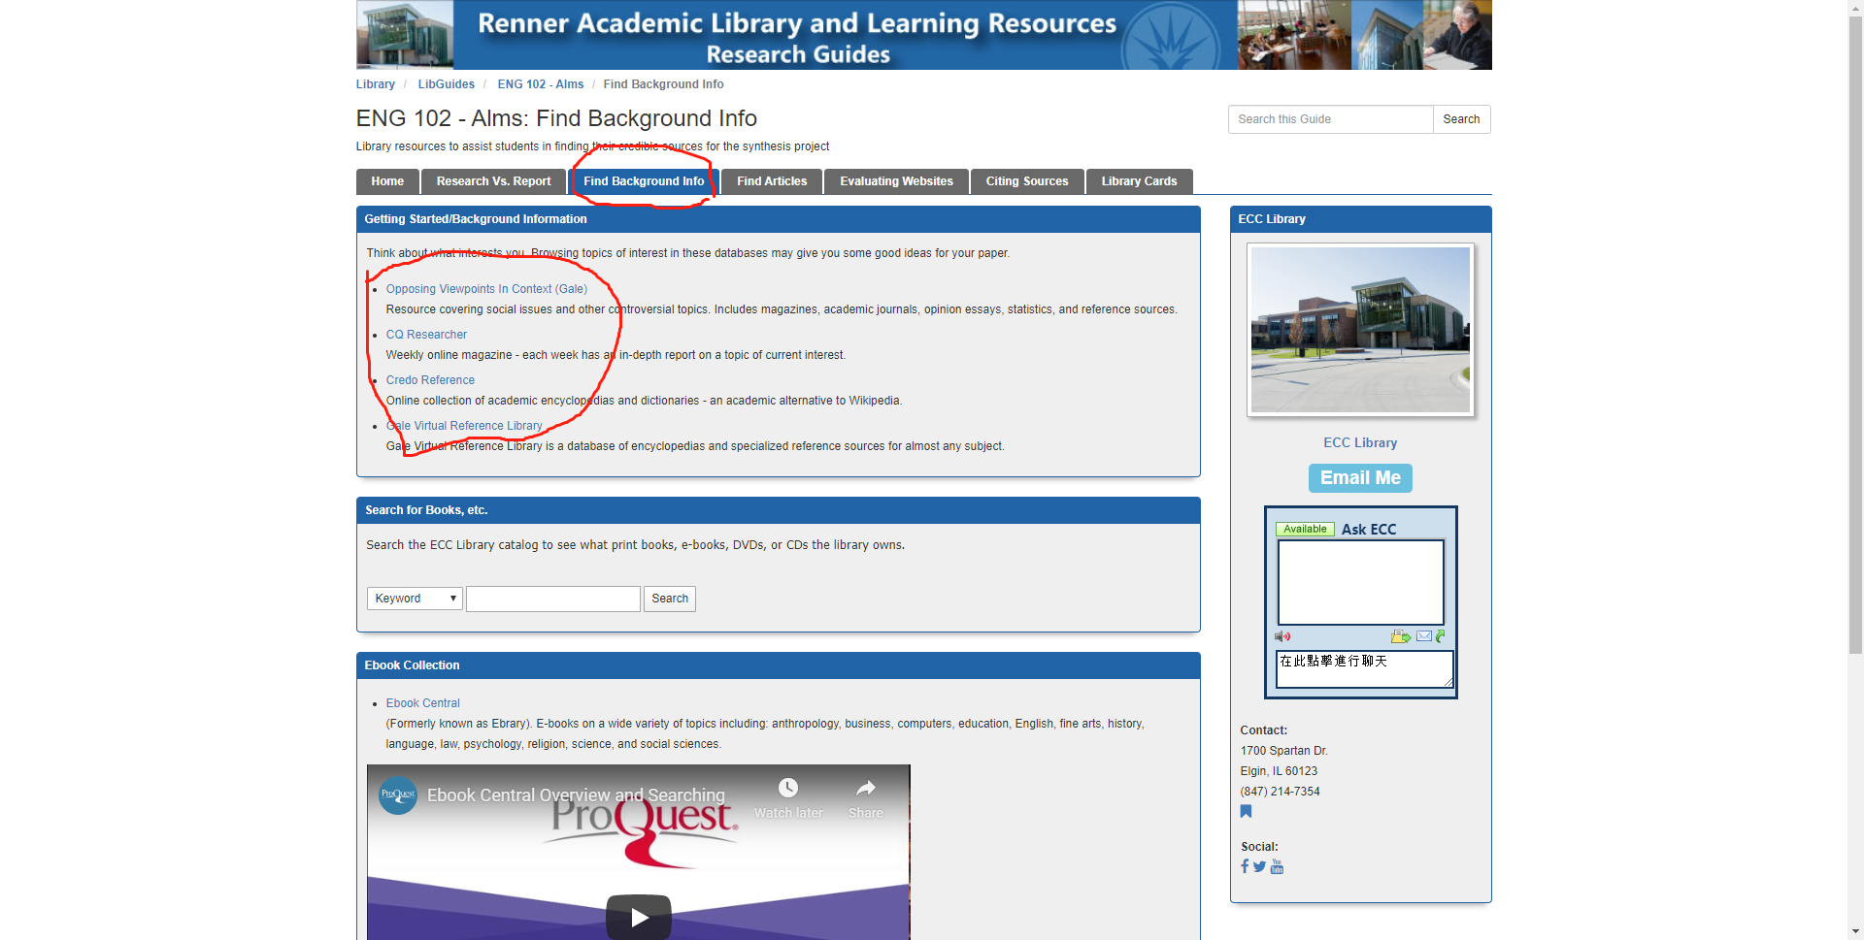Click the Share arrow icon on the video
Viewport: 1864px width, 940px height.
coord(866,788)
